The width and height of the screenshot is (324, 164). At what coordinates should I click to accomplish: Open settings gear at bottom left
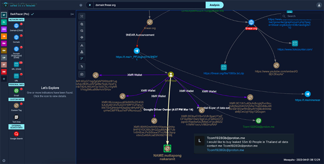tap(4, 160)
